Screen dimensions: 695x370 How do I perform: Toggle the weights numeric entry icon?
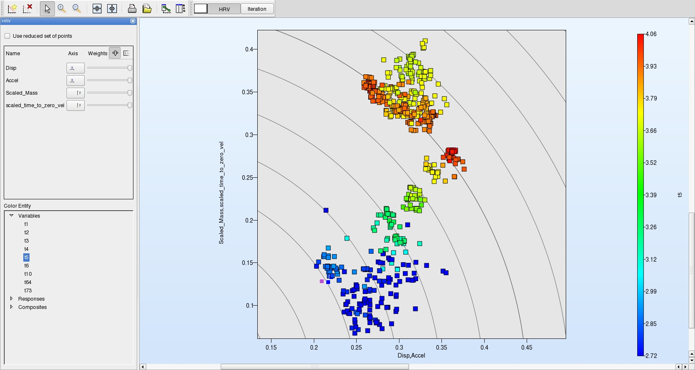(126, 53)
